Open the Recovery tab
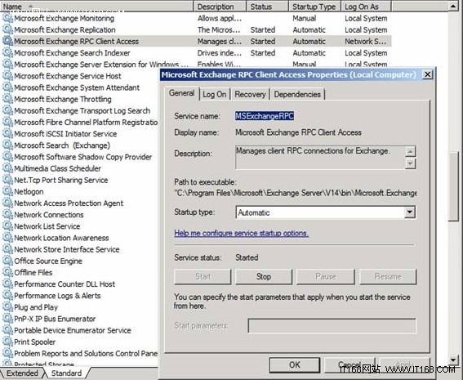Screen dimensions: 463x380 tap(250, 95)
